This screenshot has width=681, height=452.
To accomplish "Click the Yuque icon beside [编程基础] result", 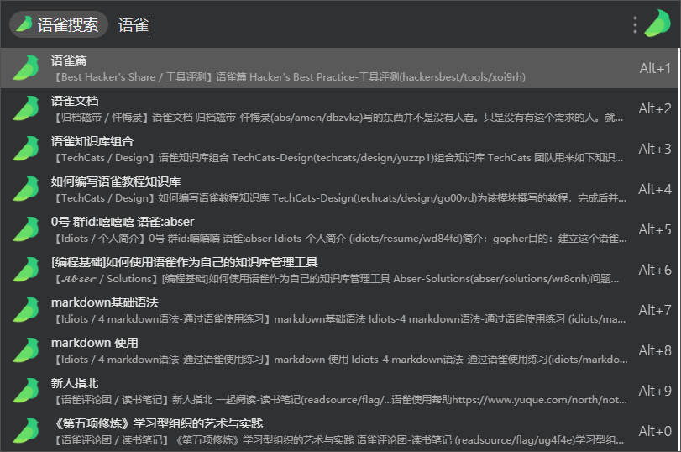I will point(26,270).
